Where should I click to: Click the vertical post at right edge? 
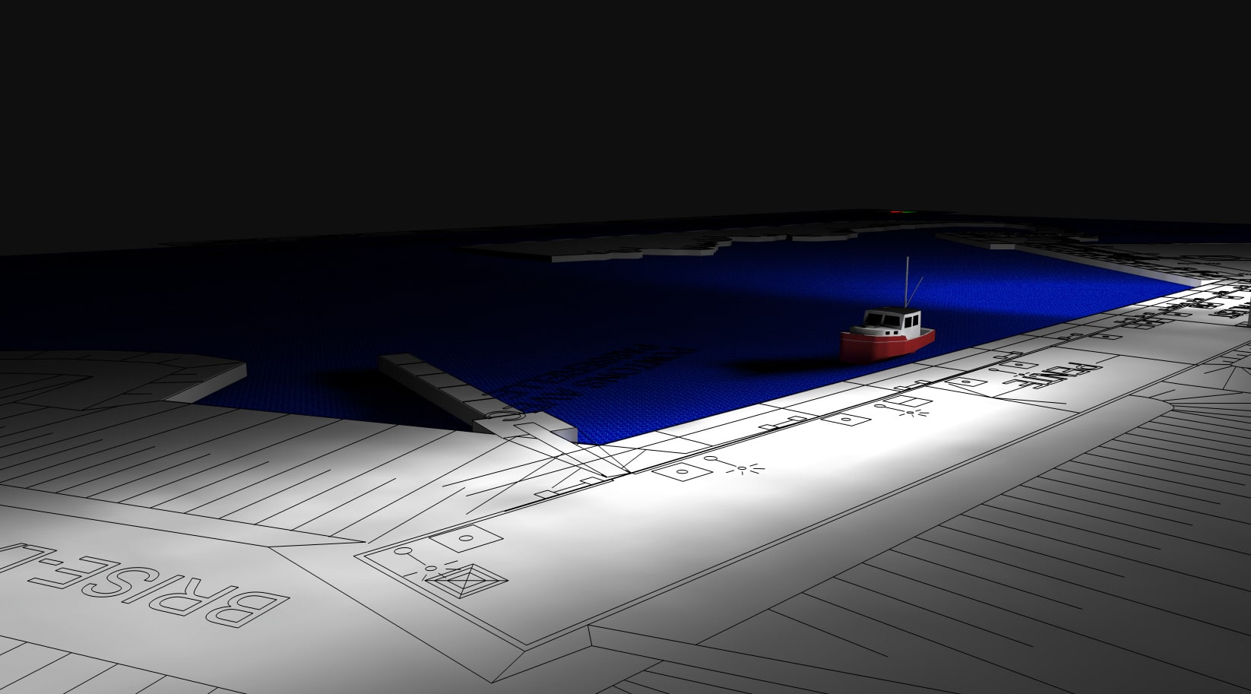(x=1248, y=310)
